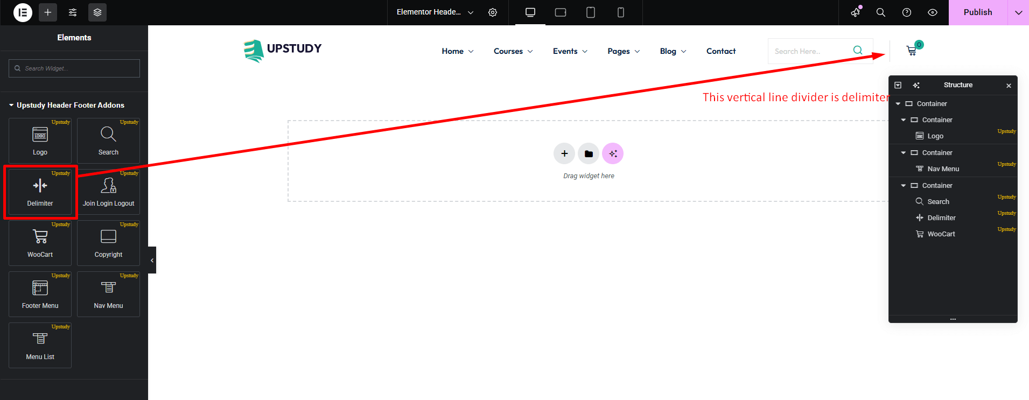Click the AI sparkle button in canvas
Screen dimensions: 1029x400
coord(613,153)
